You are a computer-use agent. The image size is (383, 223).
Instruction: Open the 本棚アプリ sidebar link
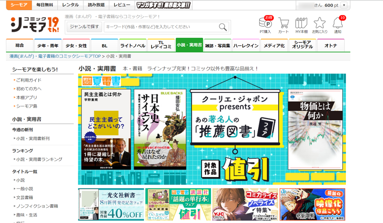[26, 98]
